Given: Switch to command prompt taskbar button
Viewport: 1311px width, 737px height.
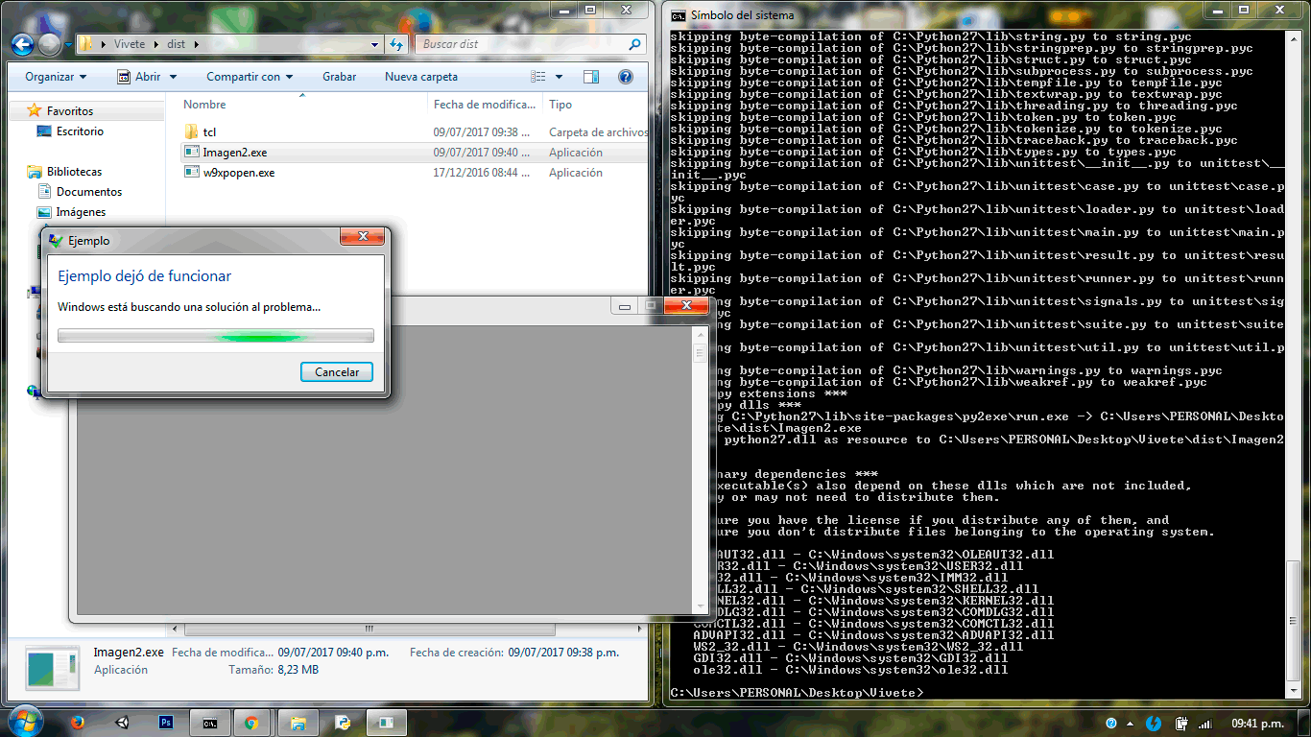Looking at the screenshot, I should (210, 723).
